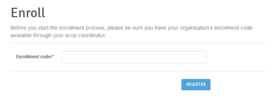Click the large "Enroll" page heading
Viewport: 276px width, 101px height.
pyautogui.click(x=28, y=13)
